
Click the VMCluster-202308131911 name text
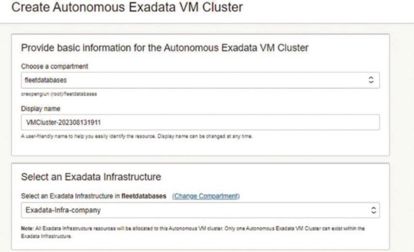pos(63,123)
